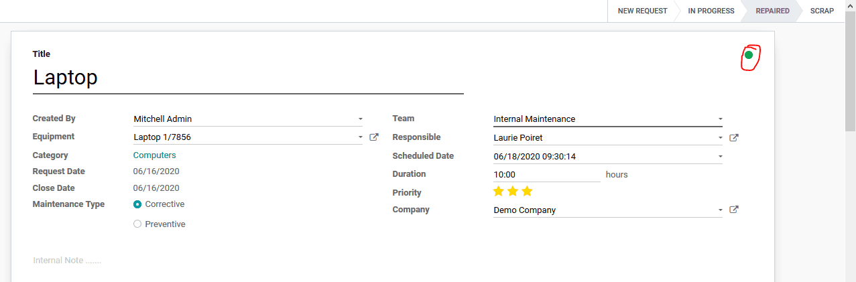Select Preventive maintenance type
The image size is (856, 282).
click(x=137, y=224)
